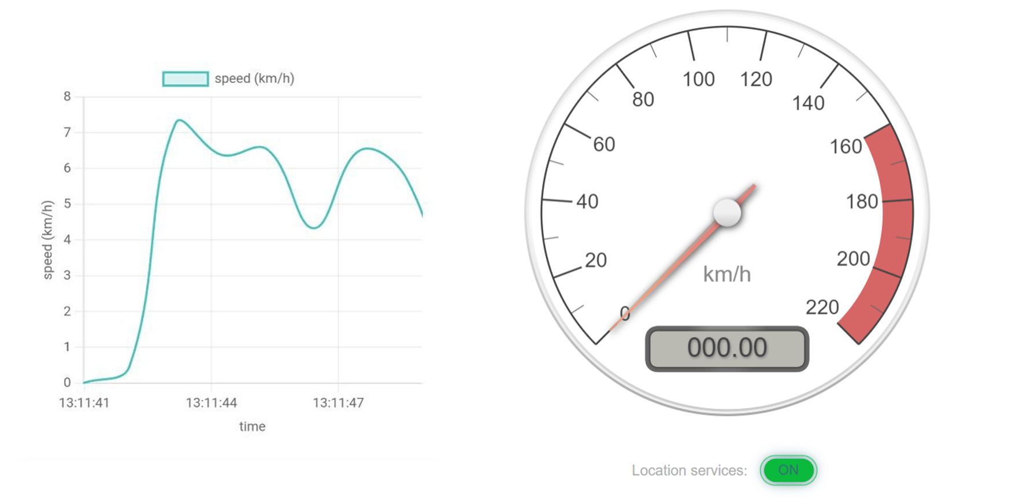The image size is (1012, 500).
Task: Click the vertical speed (km/h) axis title
Action: (x=47, y=240)
